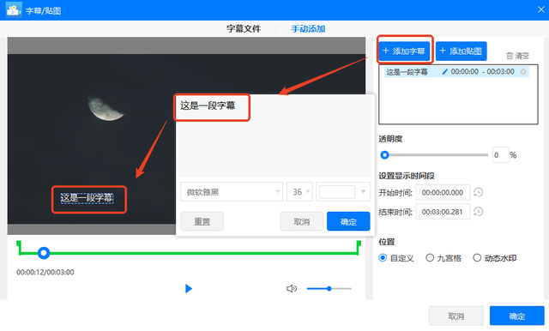The width and height of the screenshot is (549, 331).
Task: Click the volume slider knob
Action: (329, 288)
